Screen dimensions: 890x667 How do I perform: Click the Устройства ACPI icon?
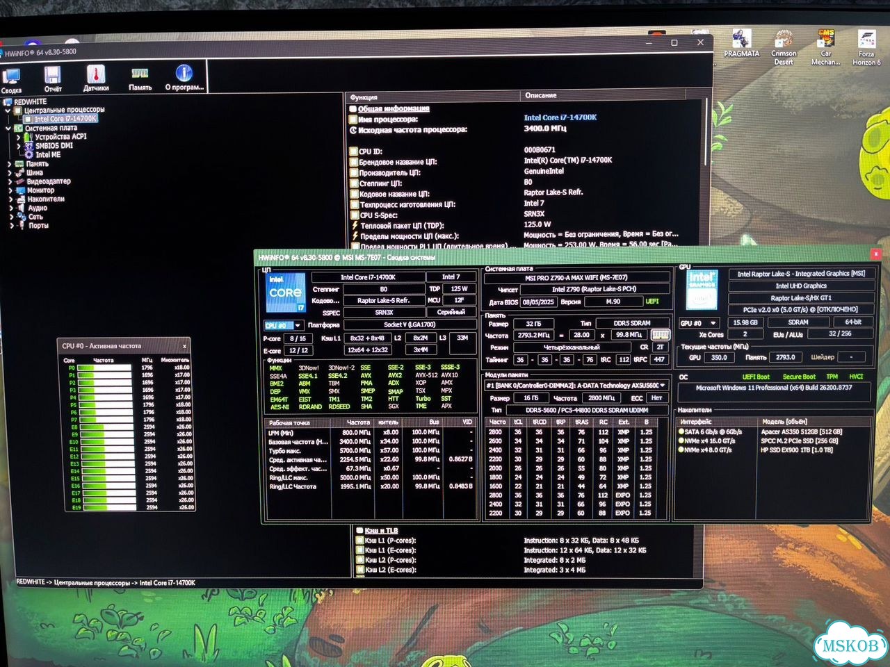(x=29, y=137)
